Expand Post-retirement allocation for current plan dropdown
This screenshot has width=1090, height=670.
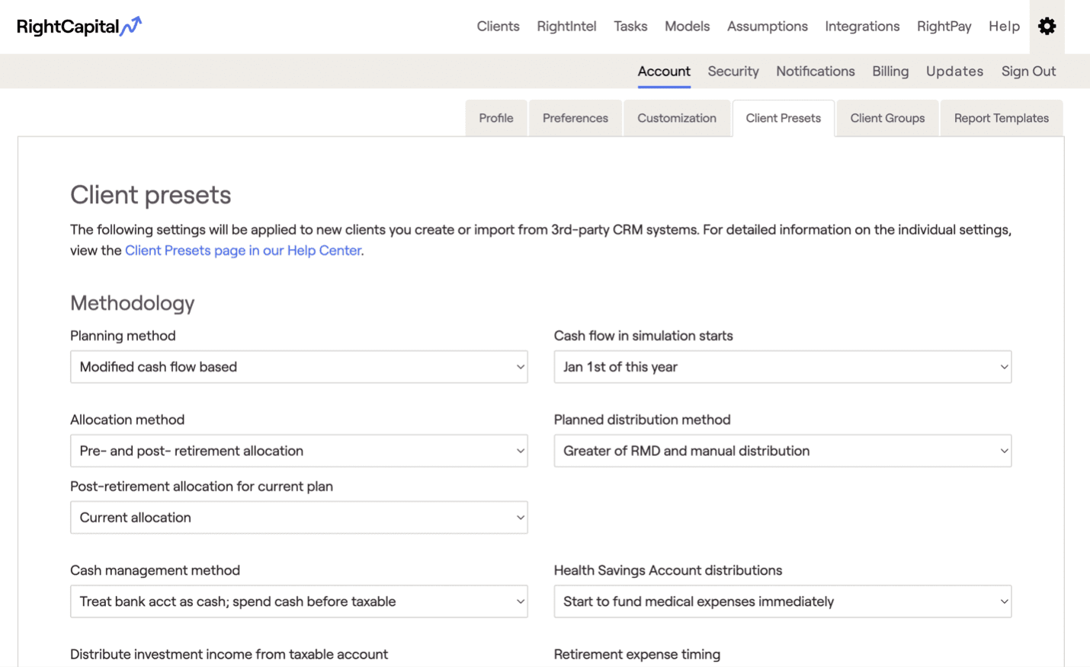pyautogui.click(x=299, y=518)
